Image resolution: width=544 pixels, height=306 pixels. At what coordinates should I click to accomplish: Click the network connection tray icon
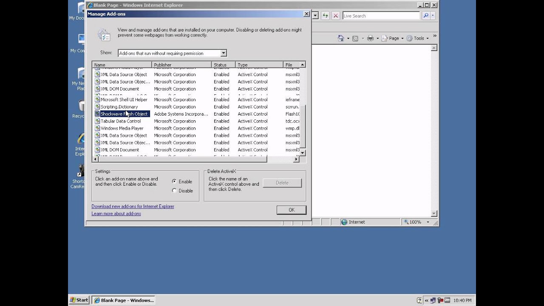click(433, 300)
